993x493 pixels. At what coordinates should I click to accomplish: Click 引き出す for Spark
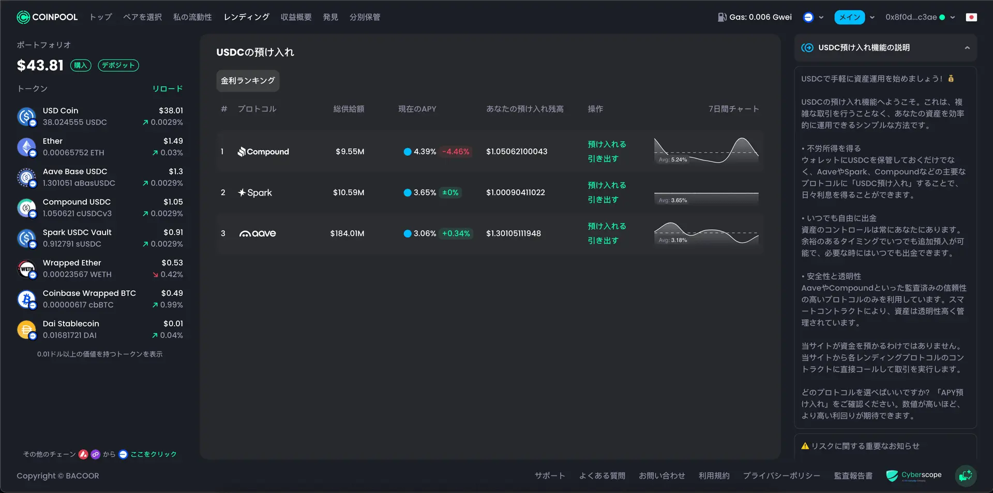[x=603, y=199]
